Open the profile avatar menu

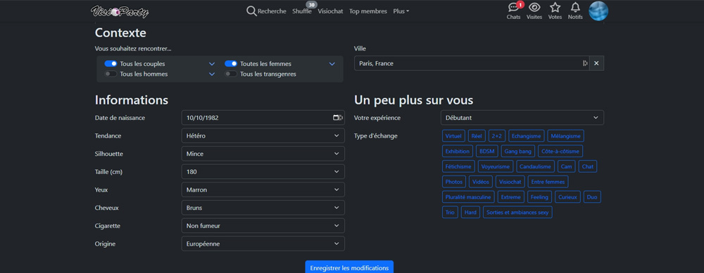pos(598,11)
